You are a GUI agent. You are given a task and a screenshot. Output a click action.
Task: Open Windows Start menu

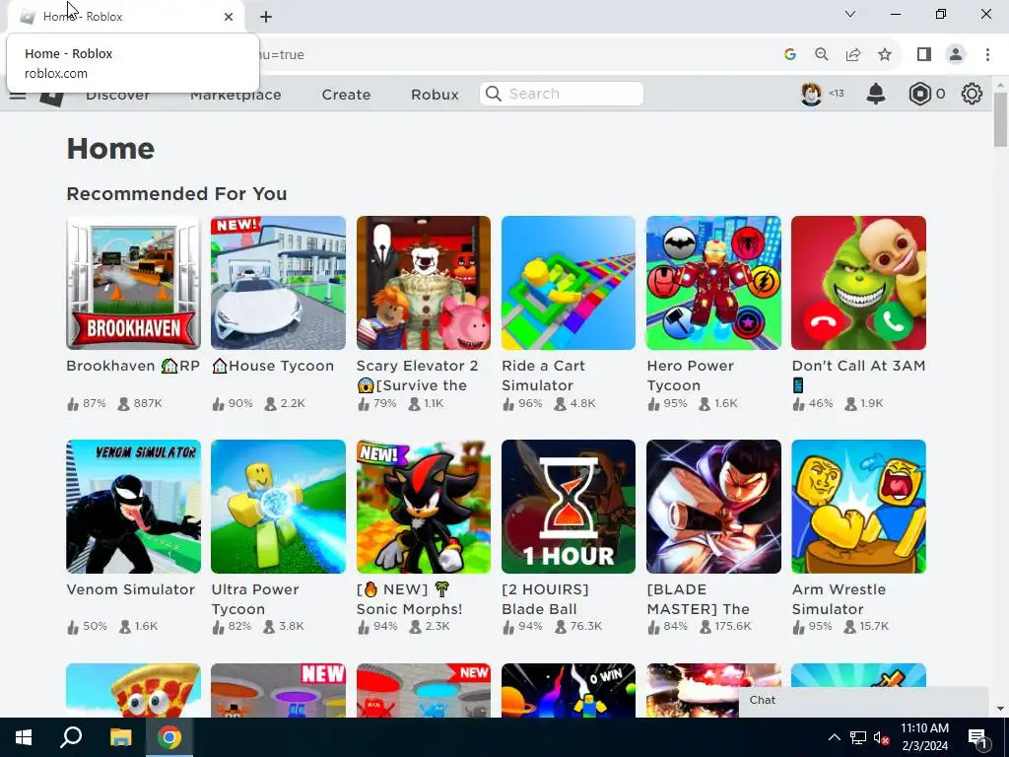pos(24,737)
